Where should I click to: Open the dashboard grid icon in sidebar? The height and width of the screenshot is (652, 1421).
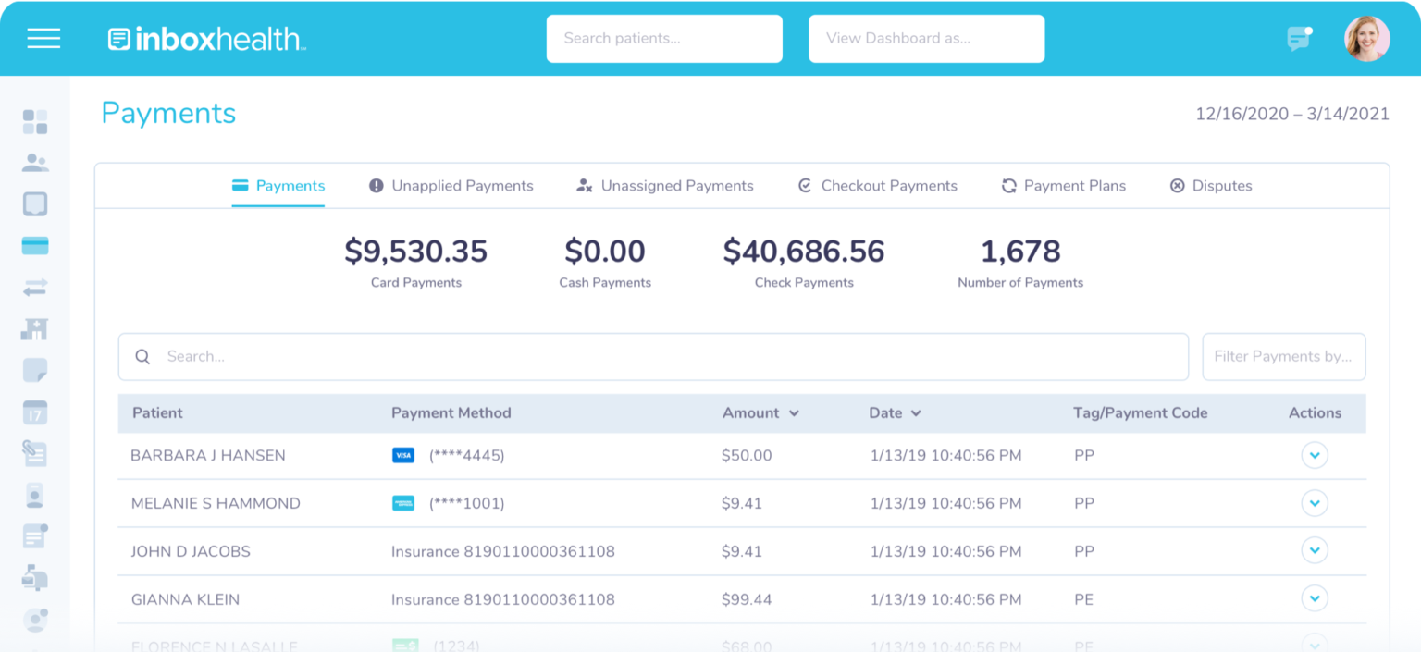pyautogui.click(x=35, y=121)
